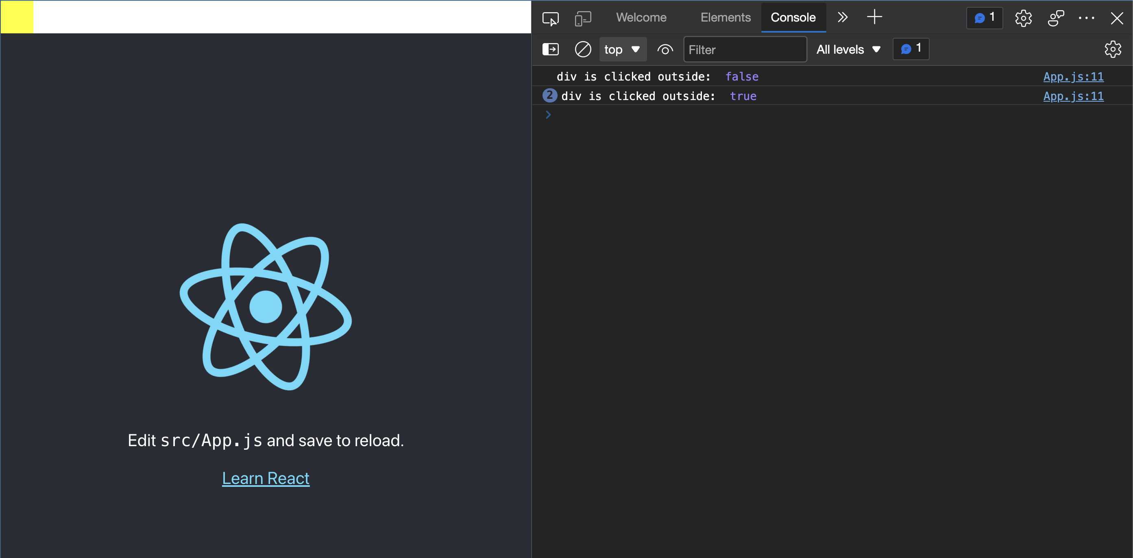This screenshot has width=1133, height=558.
Task: Expand the more tabs chevron
Action: 842,17
